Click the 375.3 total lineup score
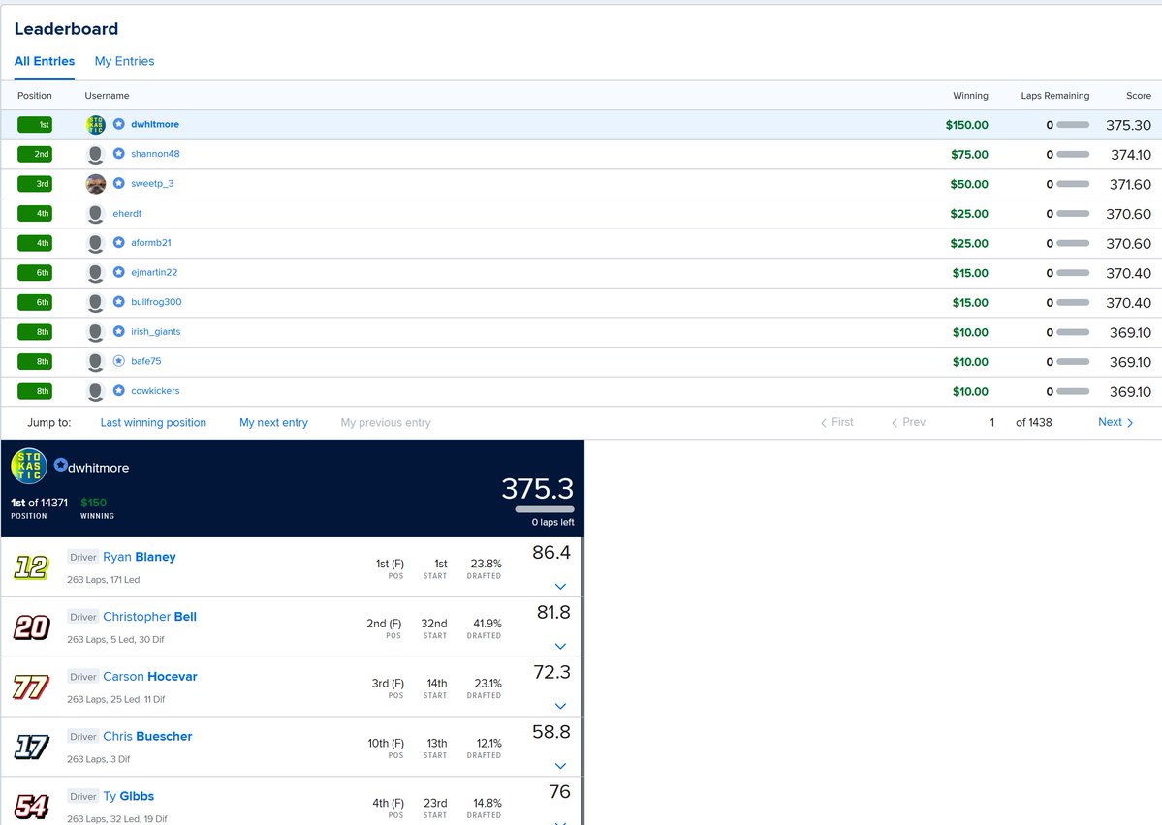 537,489
